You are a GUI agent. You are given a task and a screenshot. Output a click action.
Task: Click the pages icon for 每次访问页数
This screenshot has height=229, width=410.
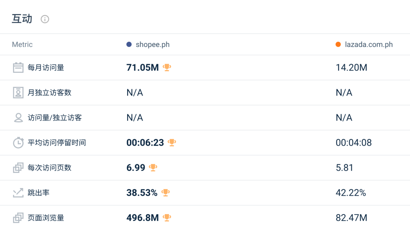18,168
